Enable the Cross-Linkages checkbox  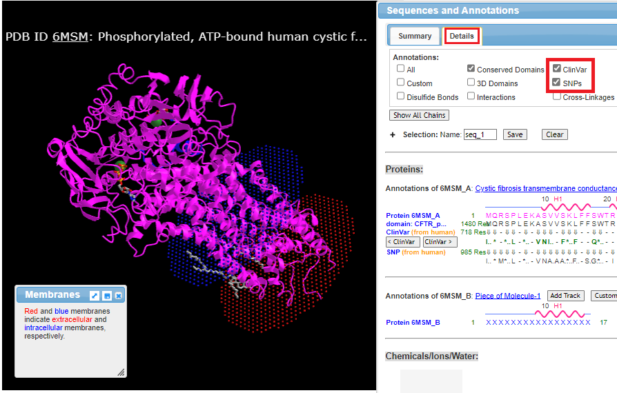(556, 97)
